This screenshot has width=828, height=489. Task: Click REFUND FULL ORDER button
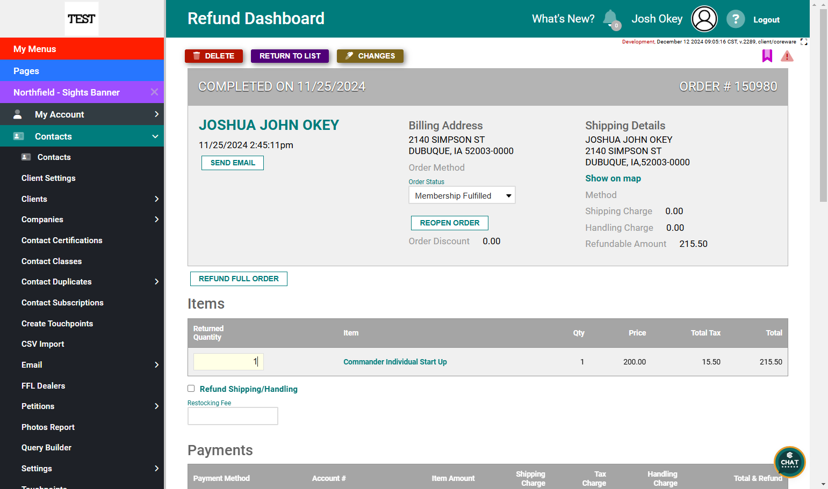[239, 279]
